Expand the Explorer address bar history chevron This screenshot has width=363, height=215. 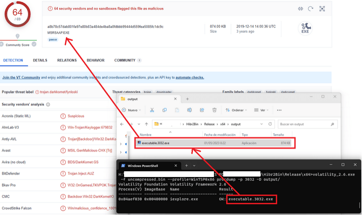pos(262,124)
